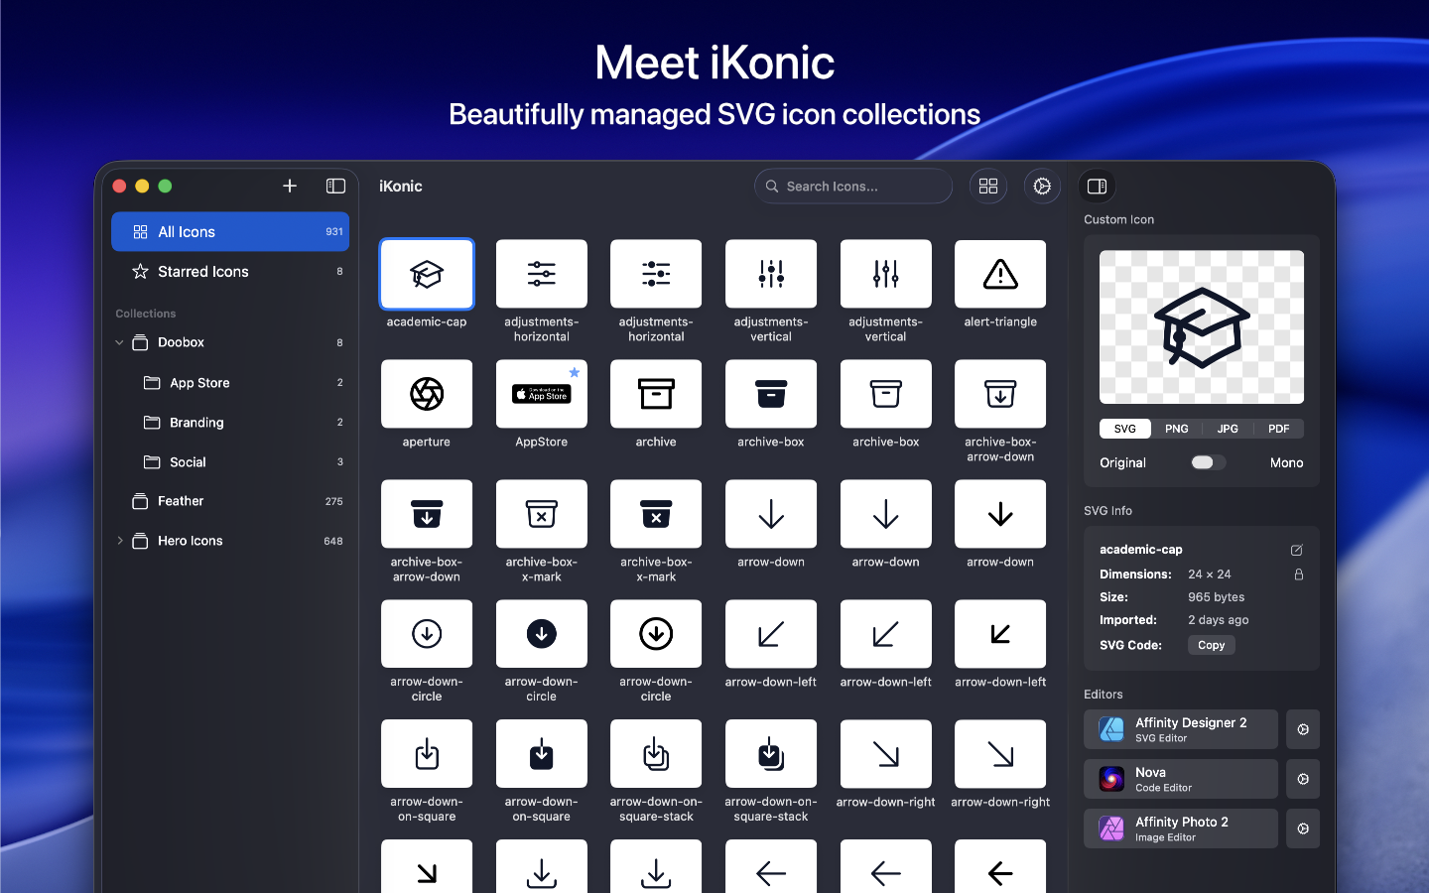
Task: Click the "2 days ago" imported value
Action: click(x=1219, y=620)
